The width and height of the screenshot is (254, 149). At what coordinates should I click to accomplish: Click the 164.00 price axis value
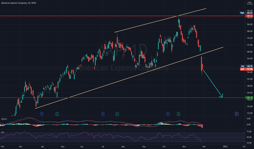(249, 59)
